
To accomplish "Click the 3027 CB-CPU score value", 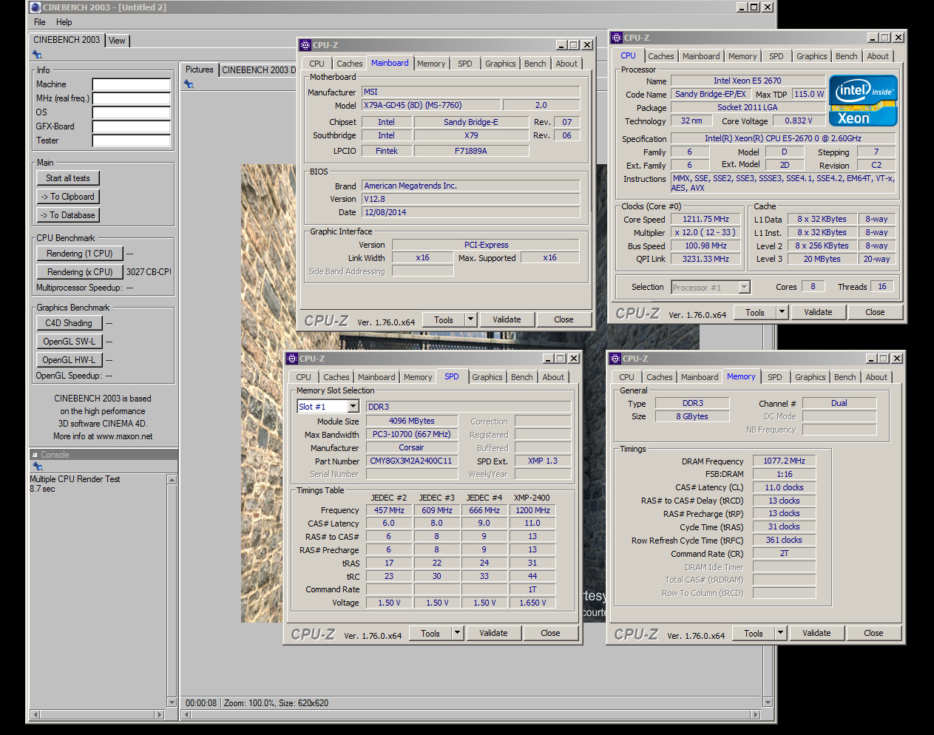I will (x=149, y=272).
